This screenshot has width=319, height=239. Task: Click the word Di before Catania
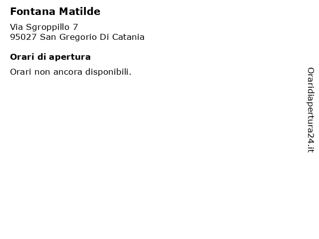tap(104, 37)
